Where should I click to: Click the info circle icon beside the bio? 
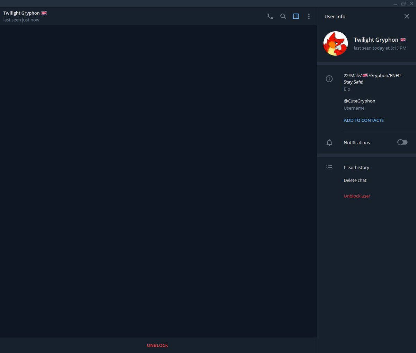point(329,79)
